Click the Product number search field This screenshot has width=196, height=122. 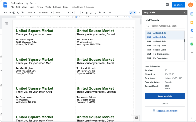(165, 26)
